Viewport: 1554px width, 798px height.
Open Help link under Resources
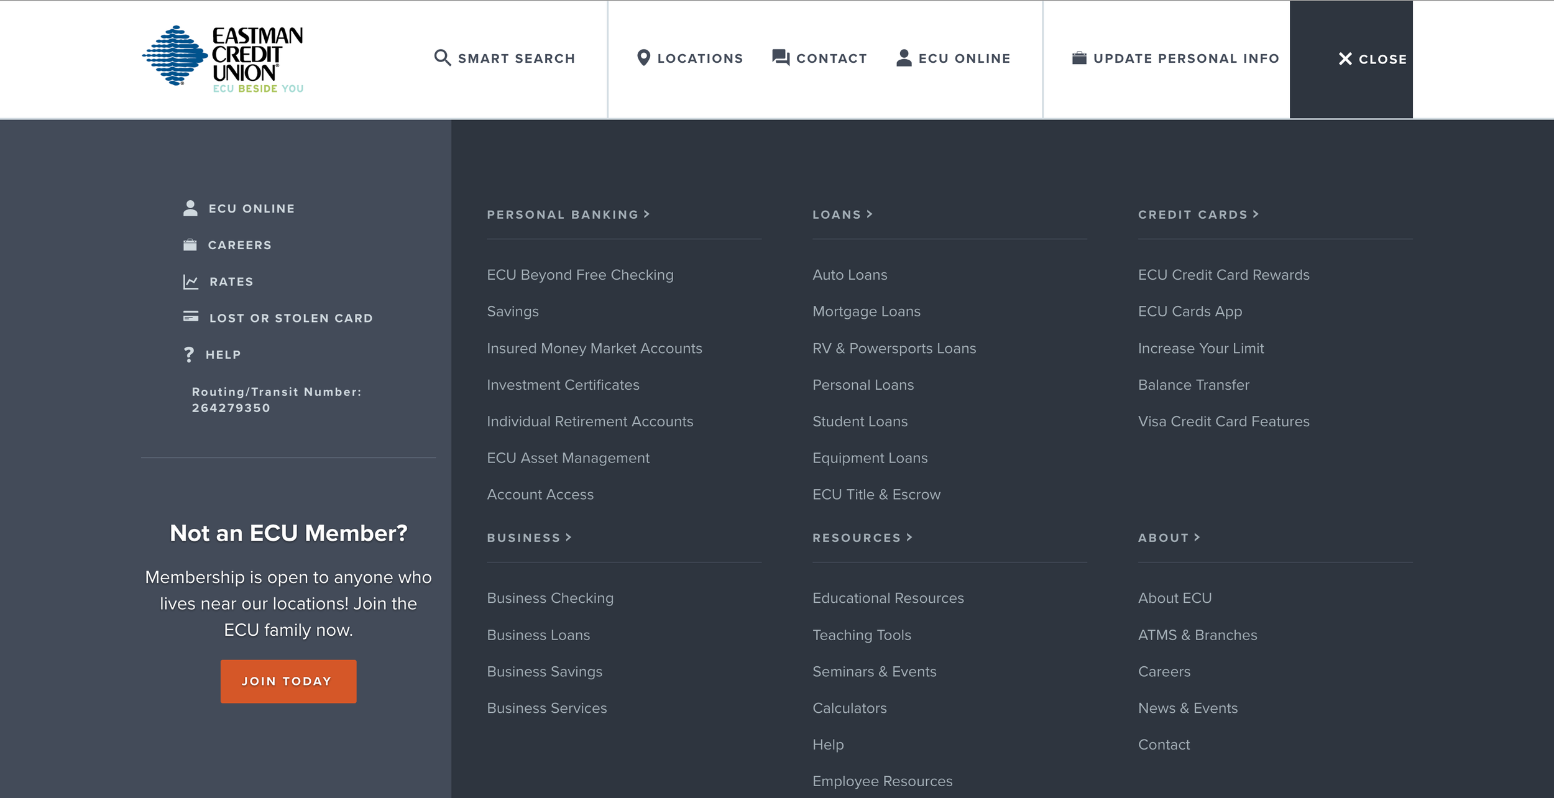[x=828, y=745]
